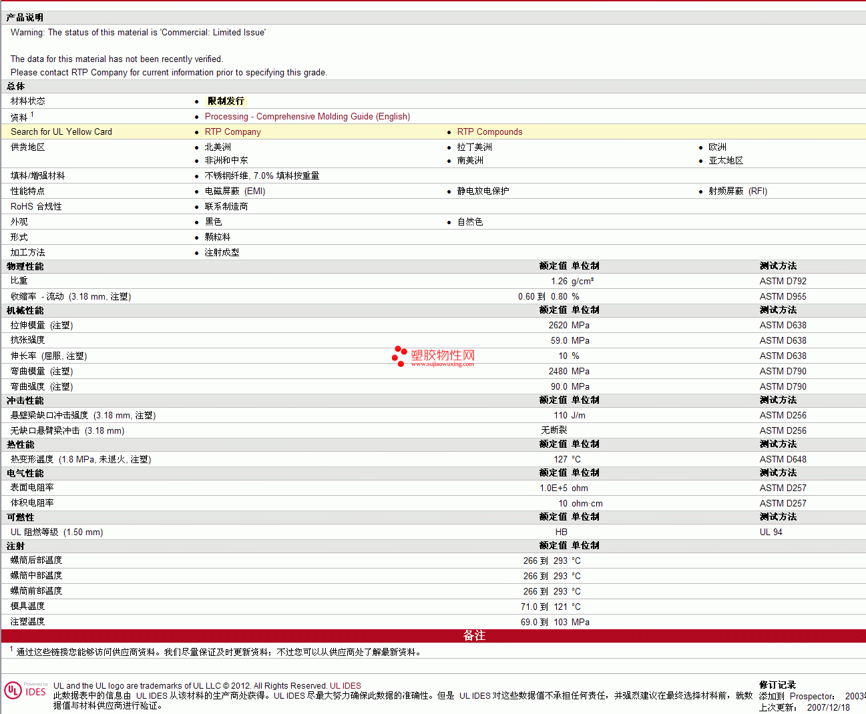The image size is (866, 714).
Task: Click the '限制发行' material status text
Action: point(226,101)
